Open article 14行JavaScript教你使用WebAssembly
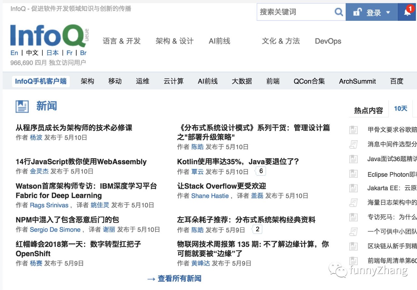 [x=81, y=162]
